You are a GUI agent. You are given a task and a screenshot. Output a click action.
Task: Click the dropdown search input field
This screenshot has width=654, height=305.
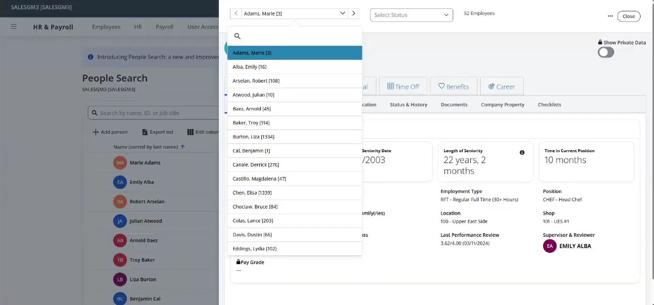click(x=295, y=36)
